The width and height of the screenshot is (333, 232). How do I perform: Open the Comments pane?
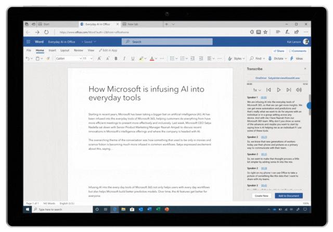point(298,51)
